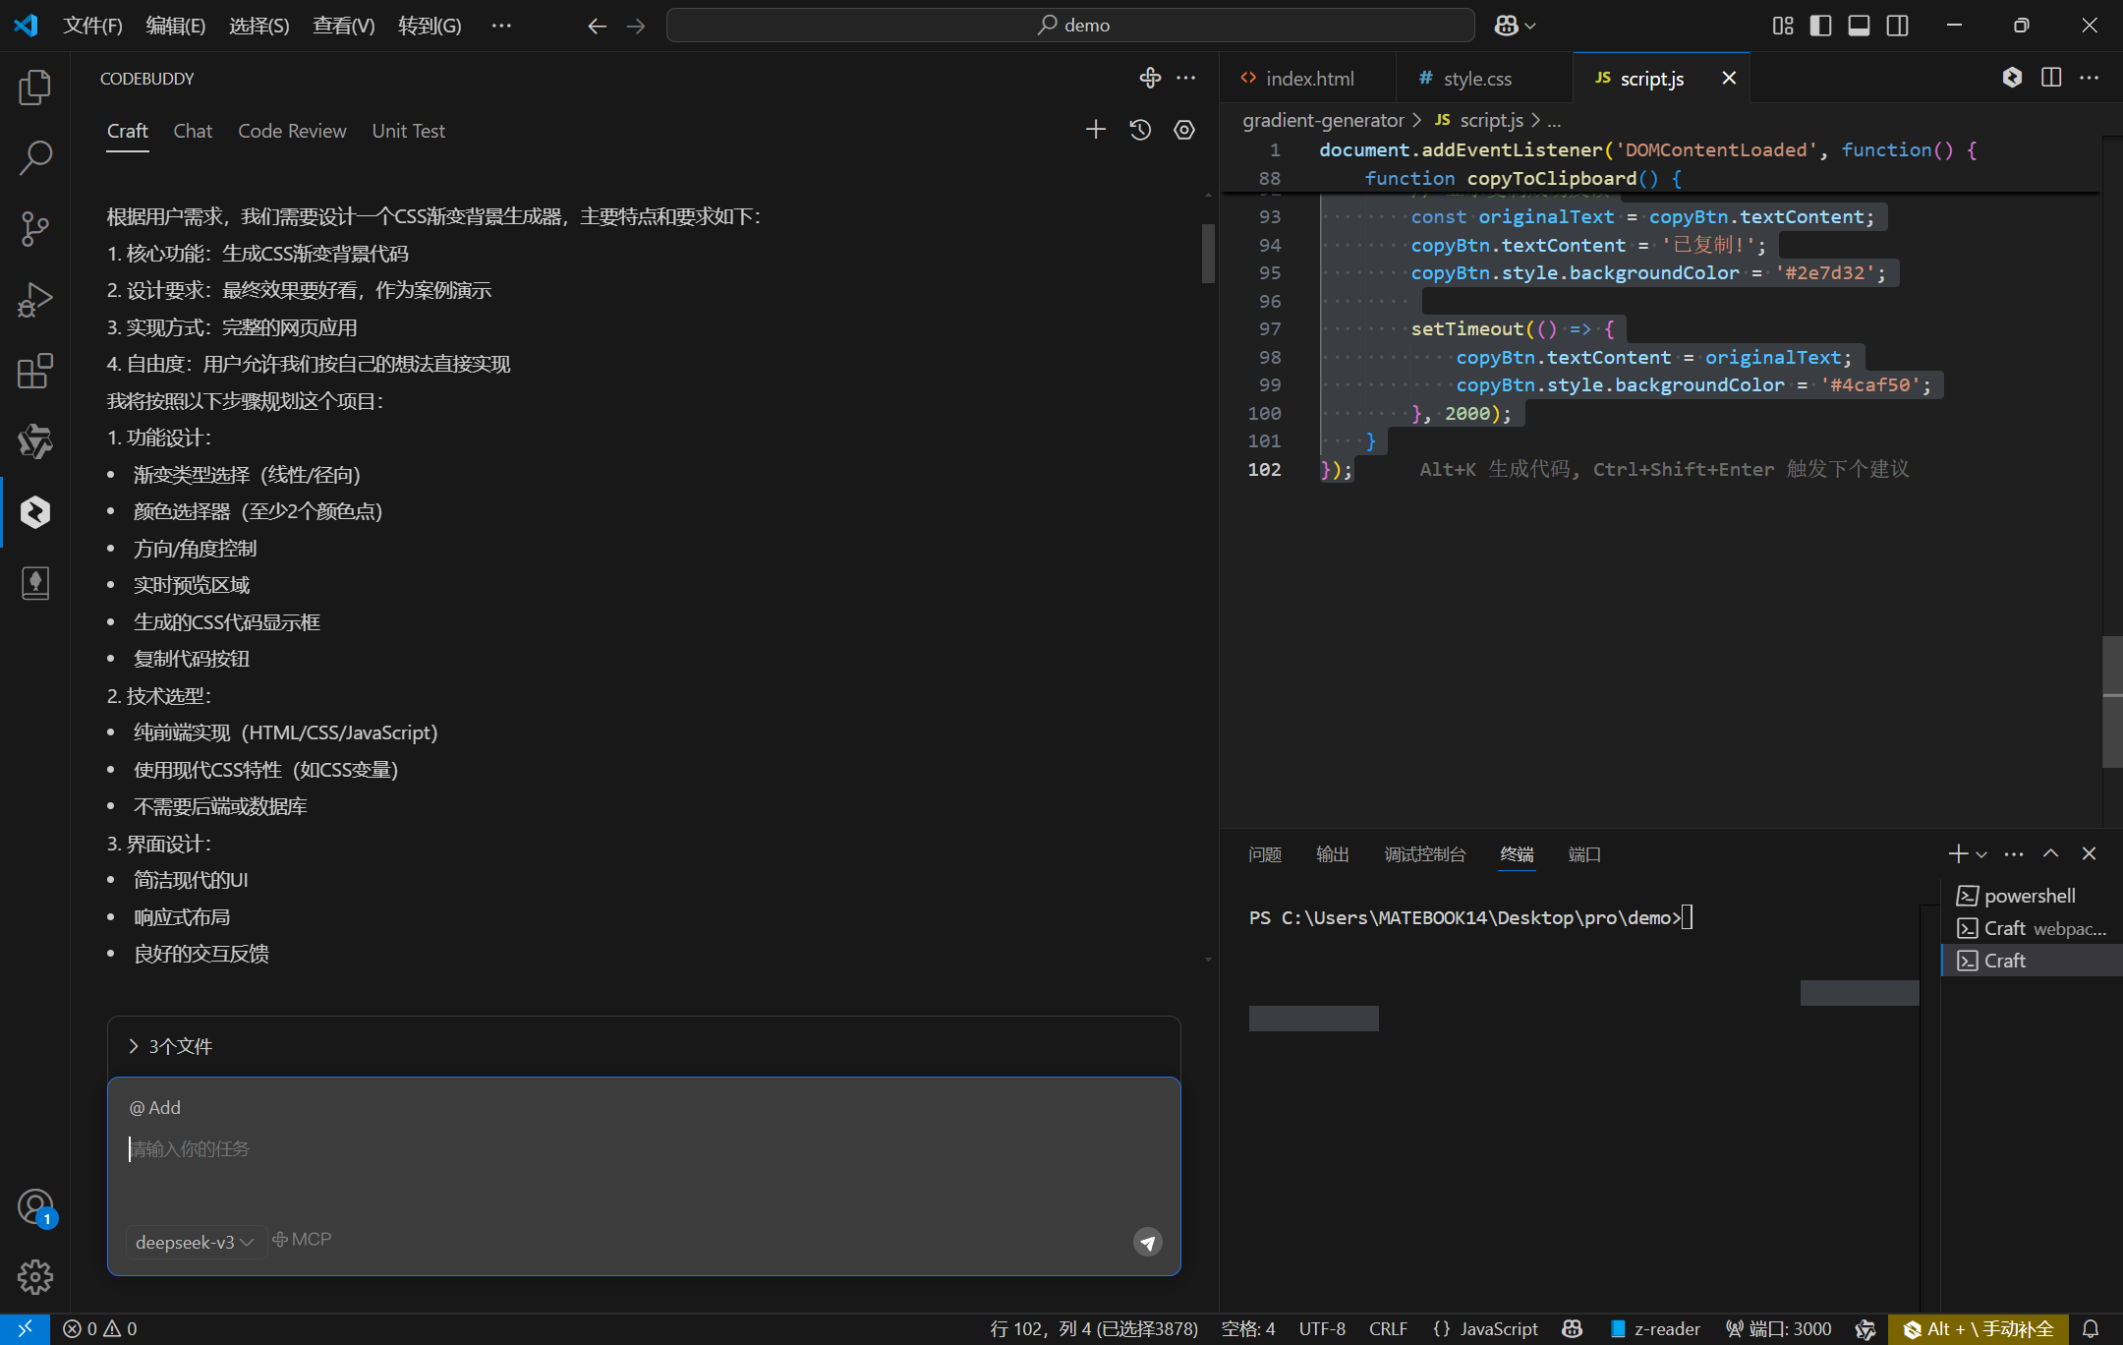
Task: Toggle the primary side bar layout button
Action: [x=1820, y=26]
